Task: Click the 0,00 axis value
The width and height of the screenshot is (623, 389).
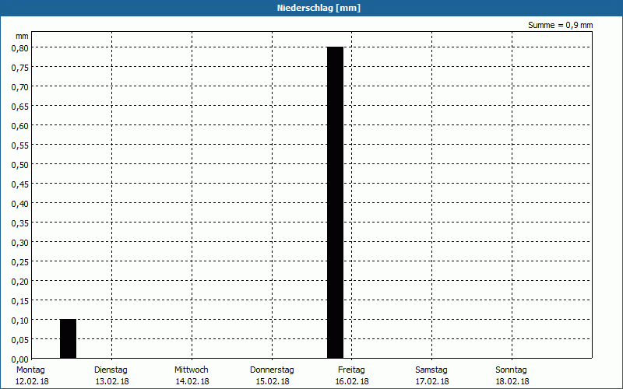Action: pyautogui.click(x=20, y=359)
